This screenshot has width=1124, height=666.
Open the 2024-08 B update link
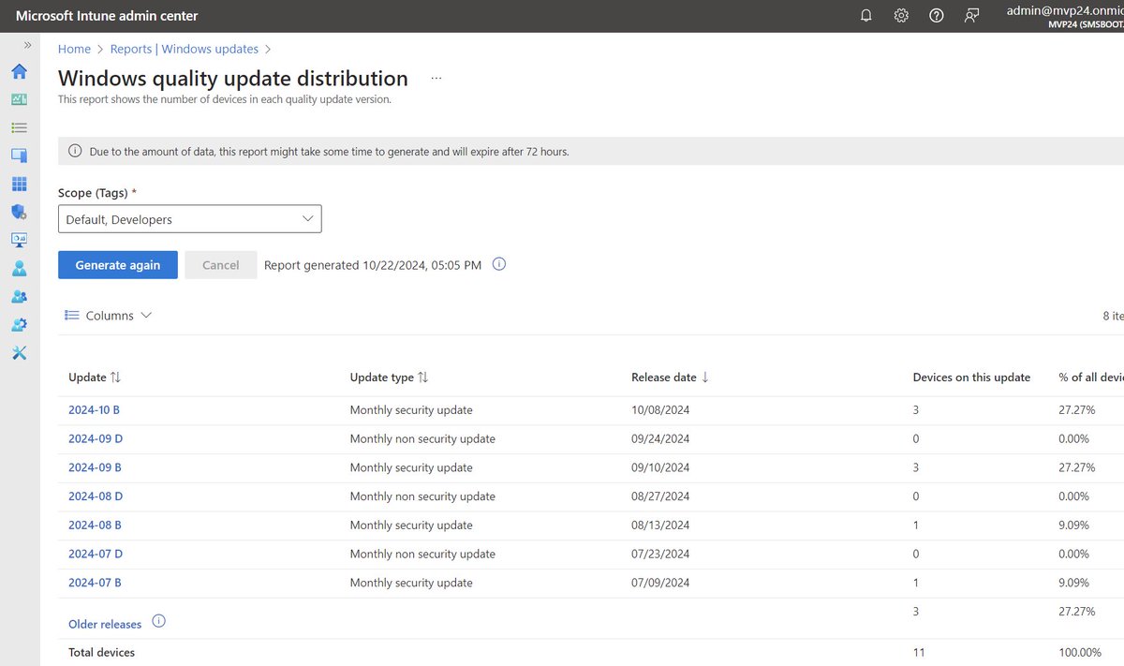click(95, 525)
